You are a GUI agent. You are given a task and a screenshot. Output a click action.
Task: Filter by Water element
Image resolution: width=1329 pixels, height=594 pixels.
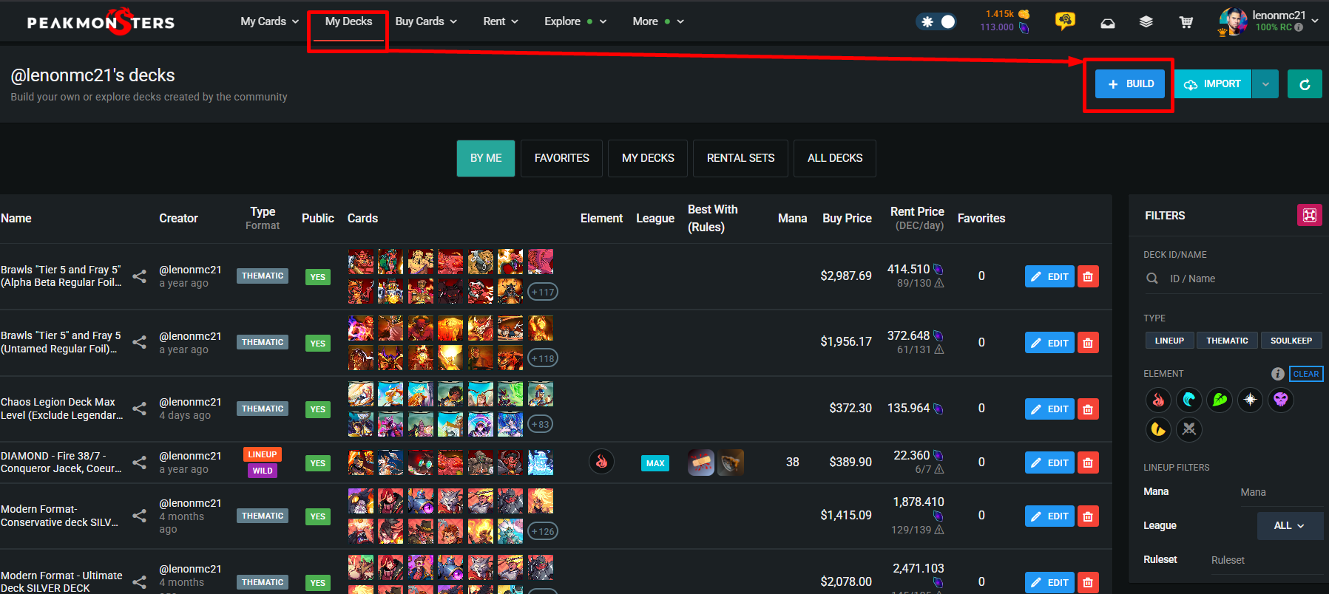(x=1189, y=400)
